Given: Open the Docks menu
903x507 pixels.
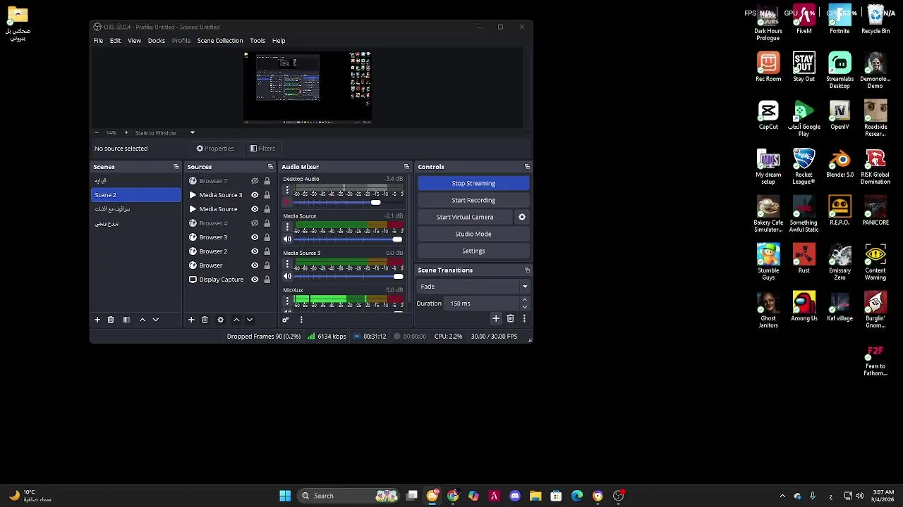Looking at the screenshot, I should coord(157,41).
